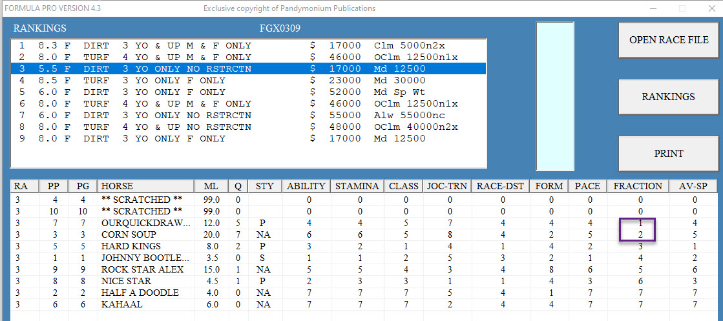723x321 pixels.
Task: Click the ABILITY column header
Action: 306,186
